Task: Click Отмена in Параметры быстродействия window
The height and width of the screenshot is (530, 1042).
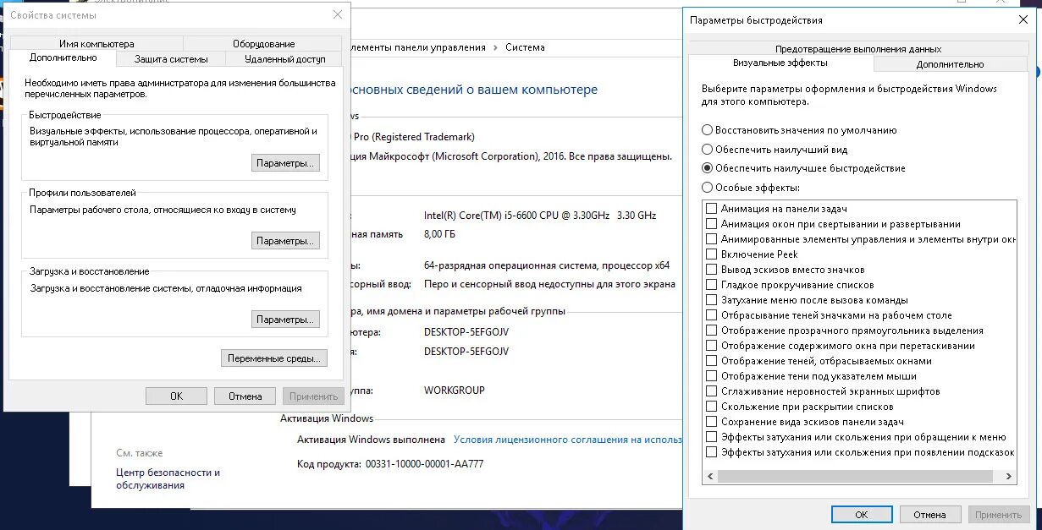Action: 929,514
